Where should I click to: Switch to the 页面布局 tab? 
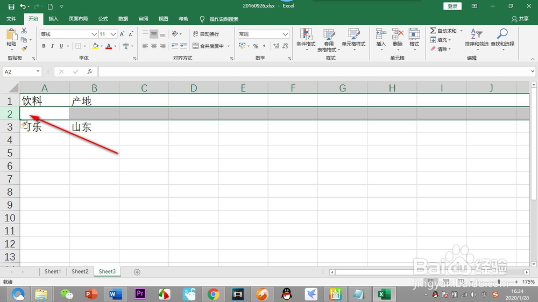coord(78,19)
